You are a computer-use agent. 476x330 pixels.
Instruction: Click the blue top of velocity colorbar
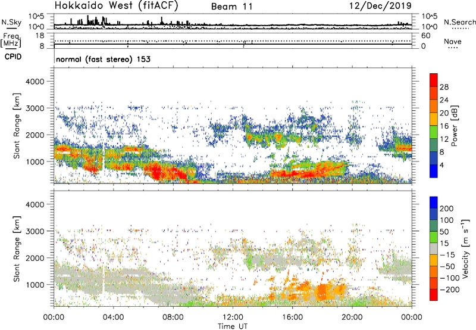(x=434, y=203)
